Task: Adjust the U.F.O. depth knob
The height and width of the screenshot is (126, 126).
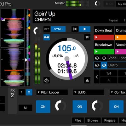Action: point(97,106)
